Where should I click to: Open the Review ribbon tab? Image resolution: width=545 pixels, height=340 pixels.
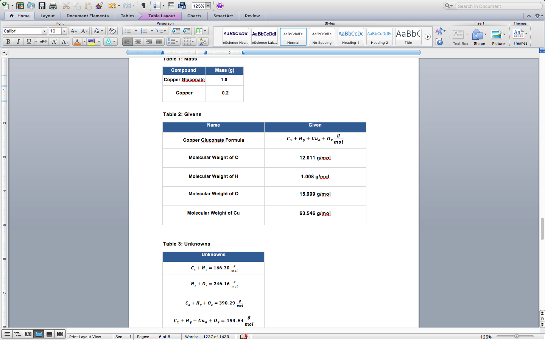click(x=252, y=16)
